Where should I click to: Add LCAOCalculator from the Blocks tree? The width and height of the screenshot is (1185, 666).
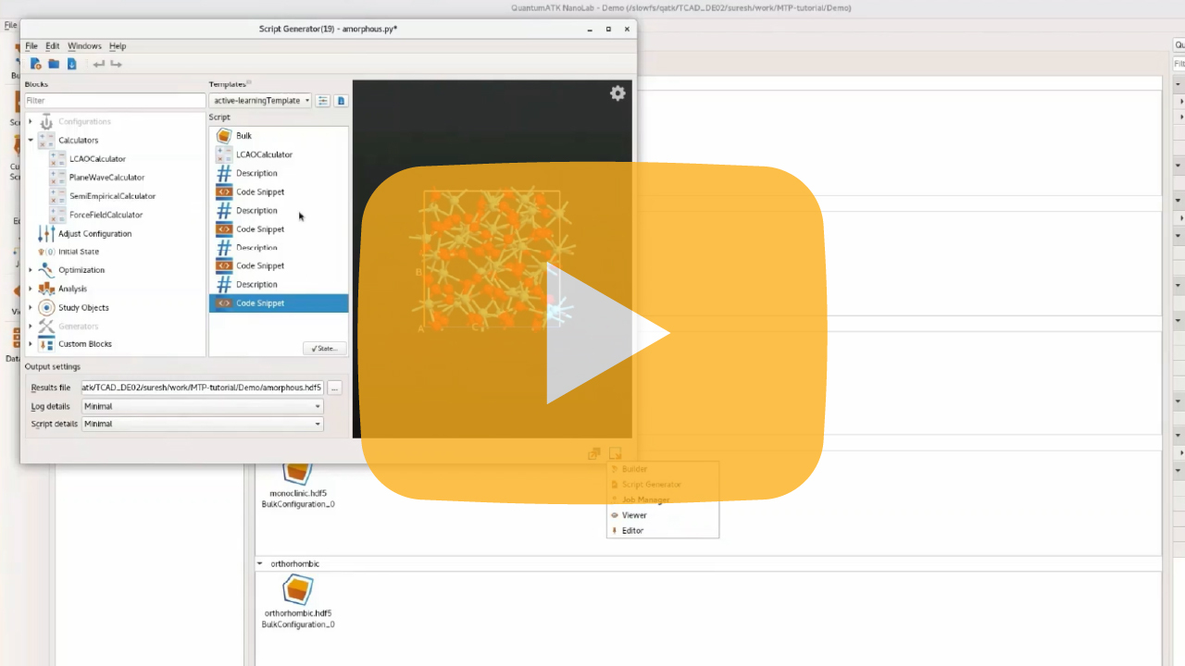[97, 159]
